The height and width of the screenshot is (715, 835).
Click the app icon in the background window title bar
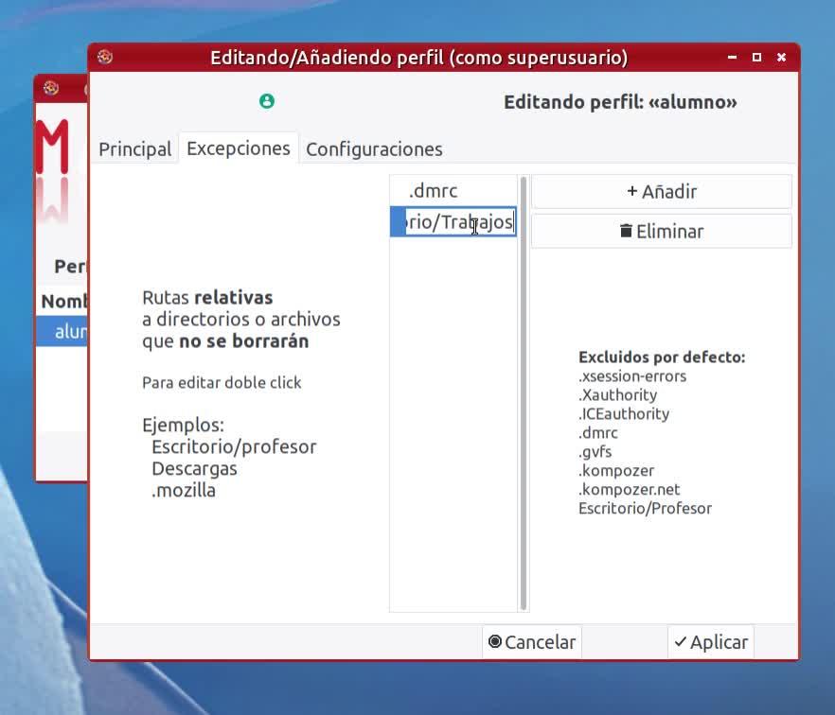tap(51, 88)
